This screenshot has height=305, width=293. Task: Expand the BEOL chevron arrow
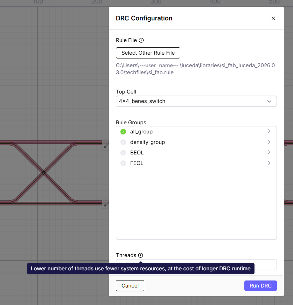tap(269, 153)
